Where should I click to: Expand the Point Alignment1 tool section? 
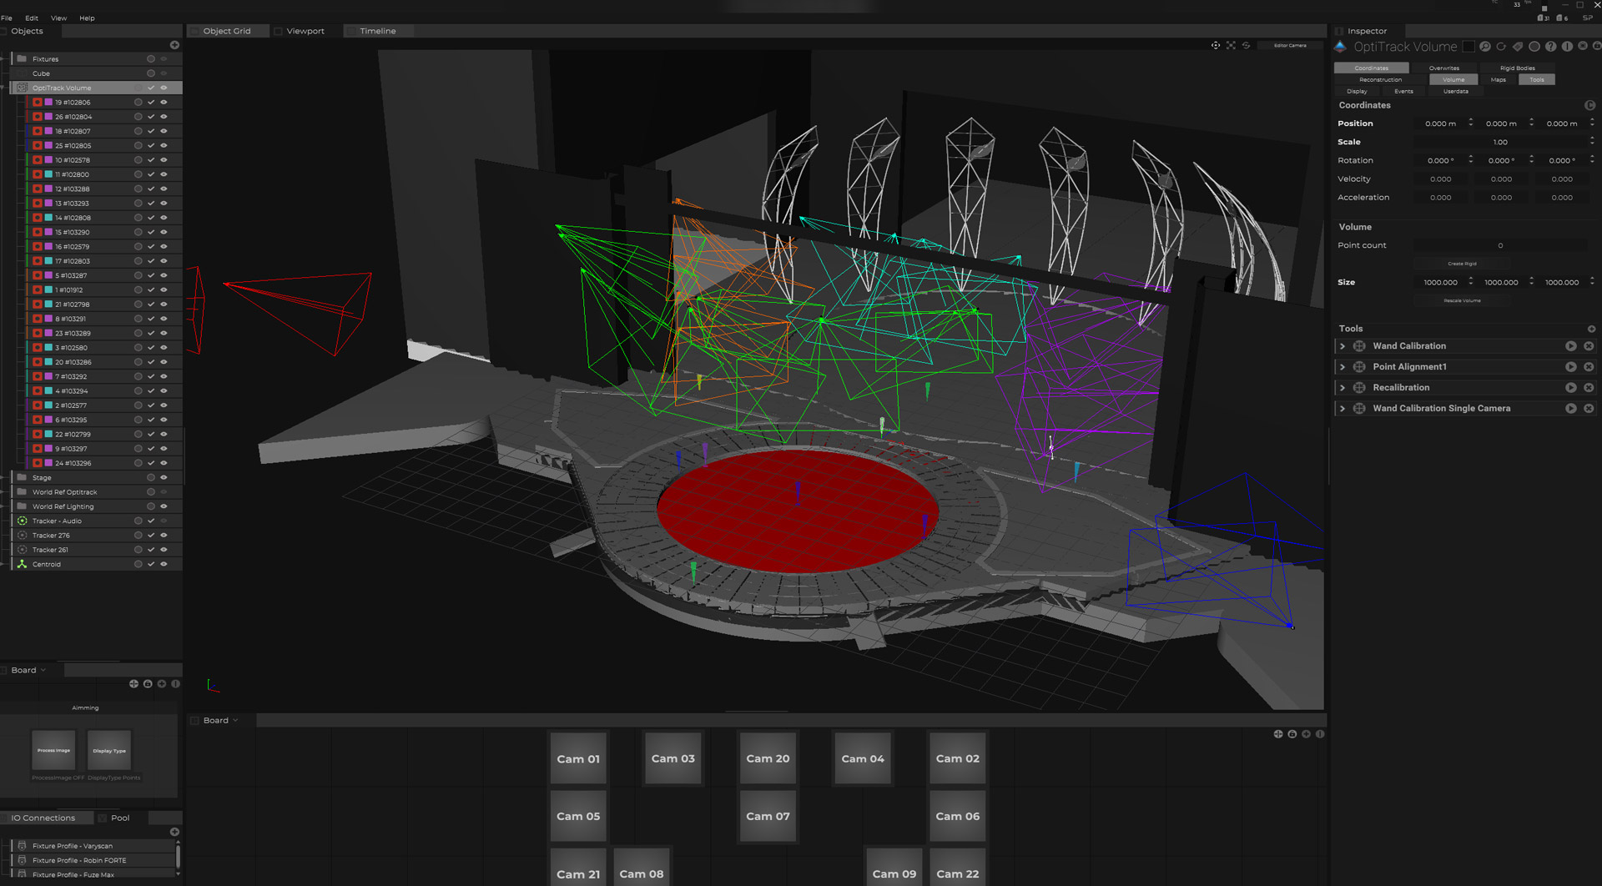click(x=1343, y=367)
